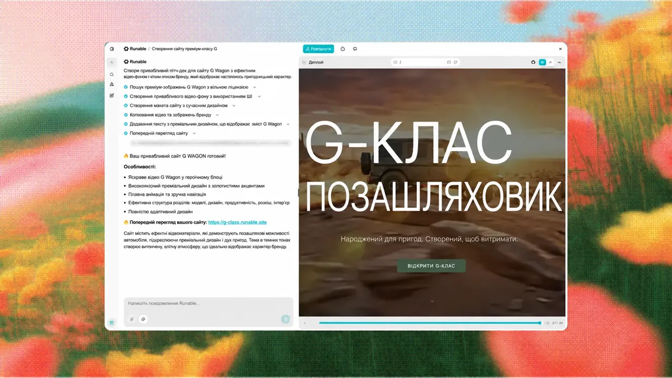This screenshot has height=378, width=672.
Task: Click the link icon beside the paperclip
Action: click(143, 319)
